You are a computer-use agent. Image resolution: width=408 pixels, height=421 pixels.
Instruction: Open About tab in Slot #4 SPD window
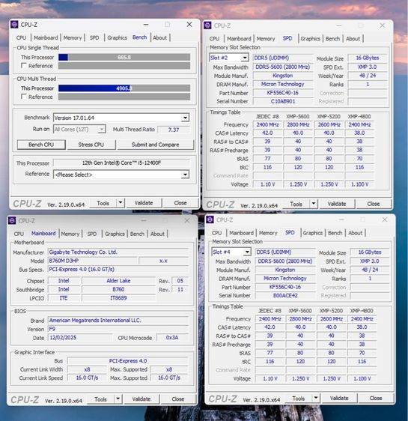355,233
